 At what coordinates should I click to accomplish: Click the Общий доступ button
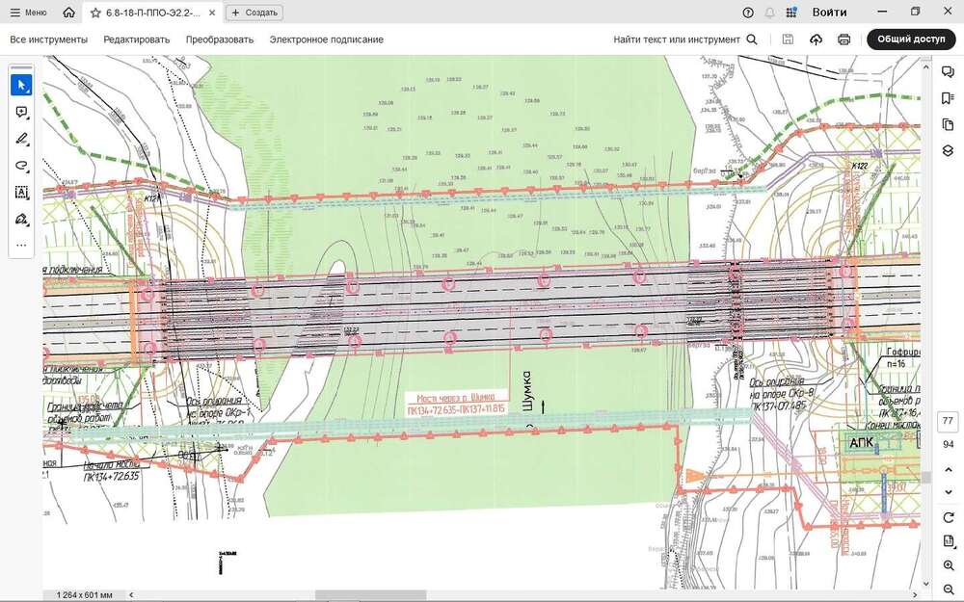point(911,39)
